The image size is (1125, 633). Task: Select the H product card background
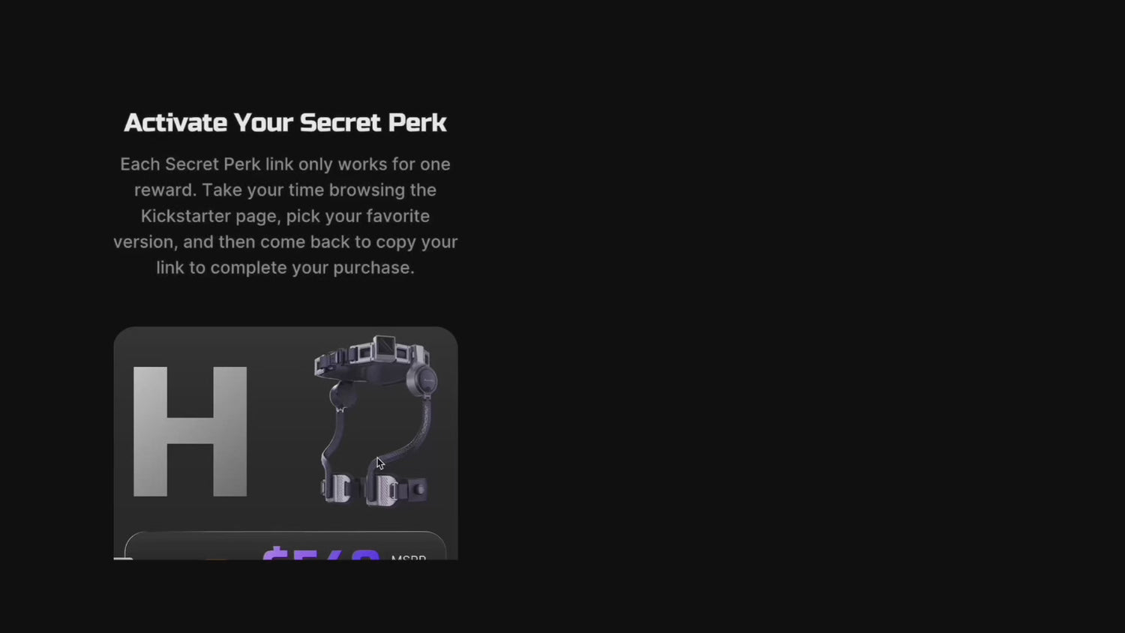click(285, 442)
